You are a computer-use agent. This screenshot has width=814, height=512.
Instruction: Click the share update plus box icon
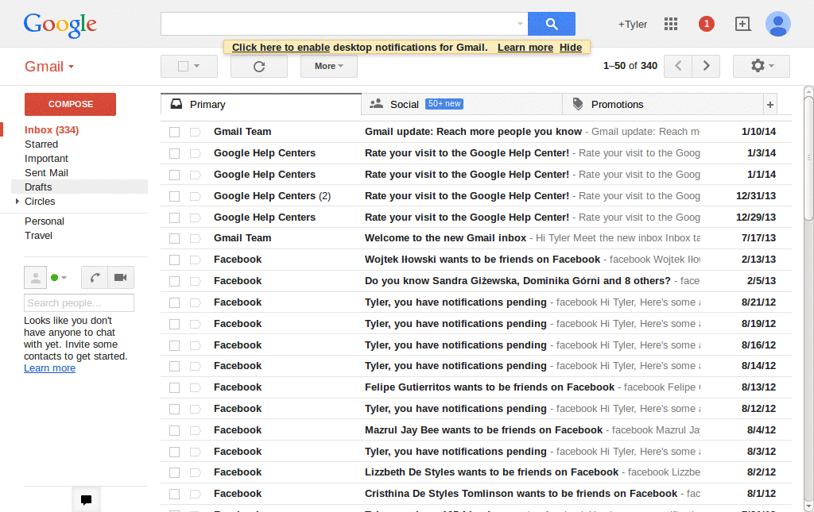(x=743, y=24)
